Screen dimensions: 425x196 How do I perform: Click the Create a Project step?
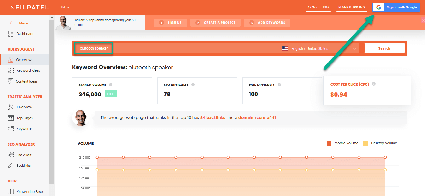pos(215,23)
